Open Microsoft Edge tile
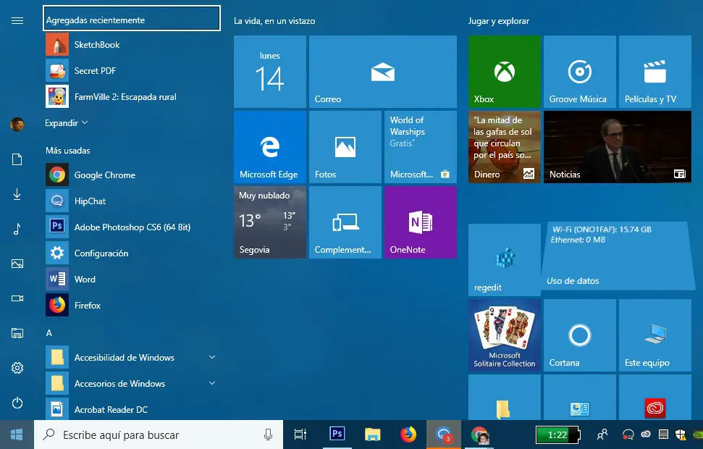Screen dimensions: 703x449 pos(269,147)
